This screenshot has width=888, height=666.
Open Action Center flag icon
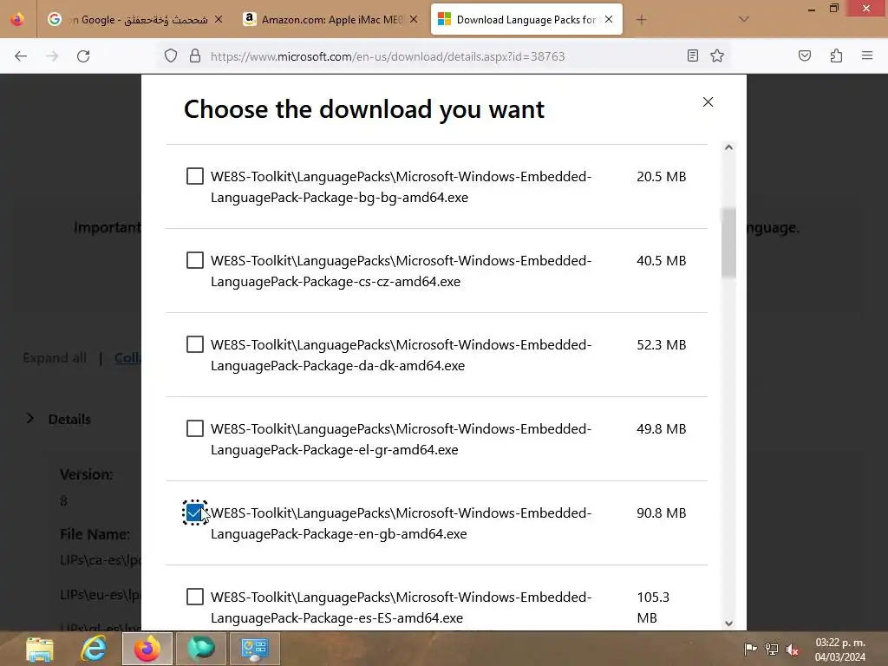(750, 649)
